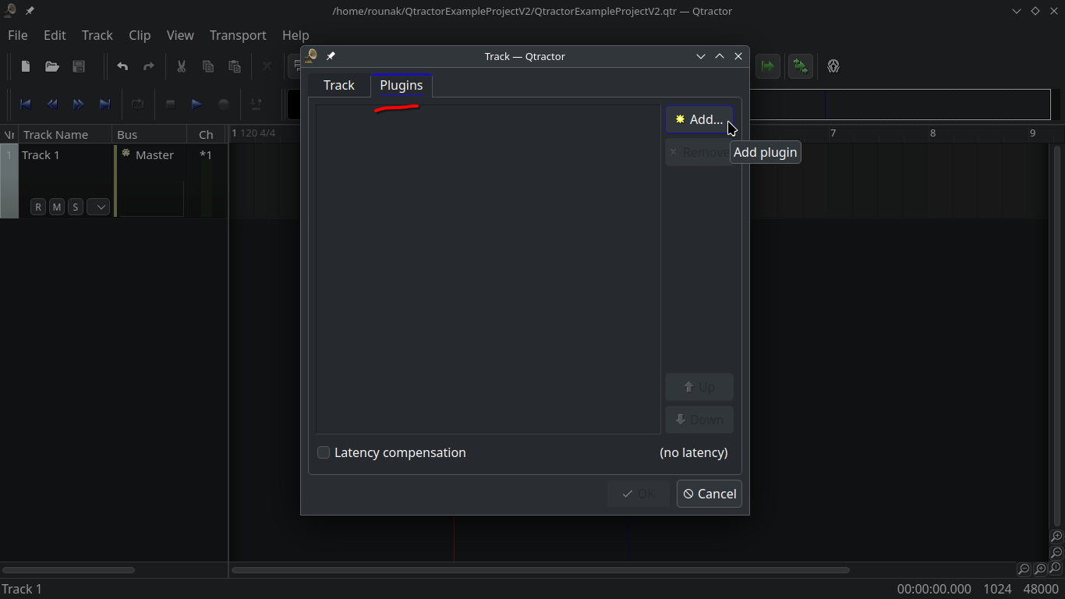This screenshot has width=1065, height=599.
Task: Solo Track 1 with the S button
Action: pyautogui.click(x=76, y=207)
